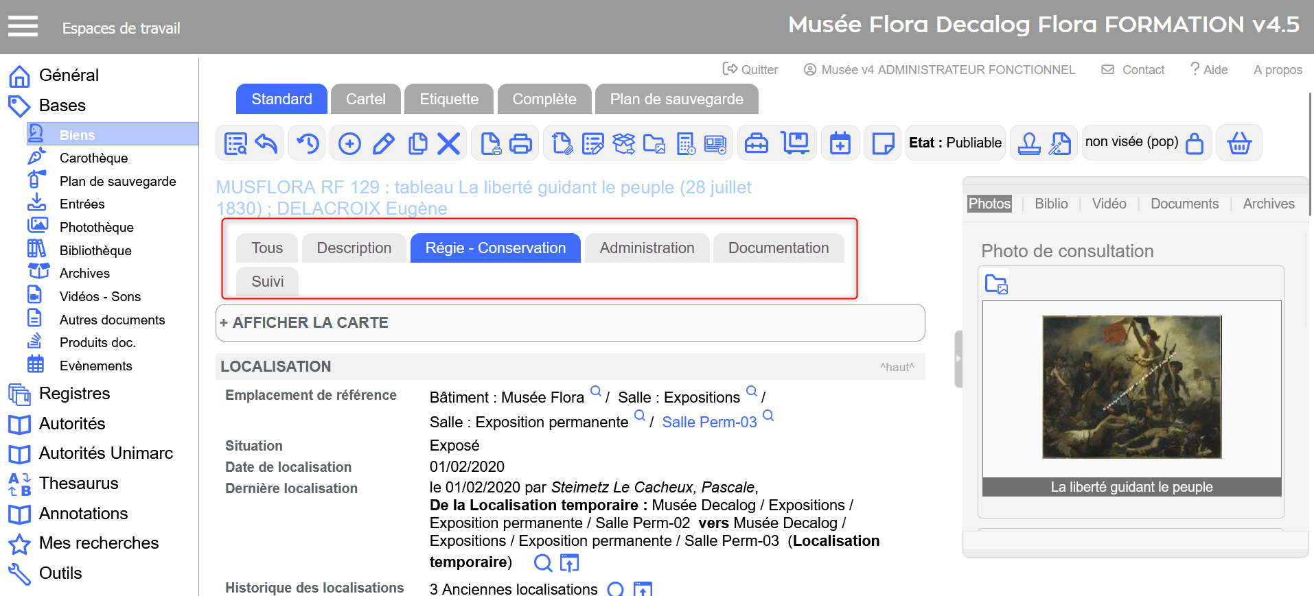Click the sticky note icon
The height and width of the screenshot is (596, 1314).
click(882, 144)
